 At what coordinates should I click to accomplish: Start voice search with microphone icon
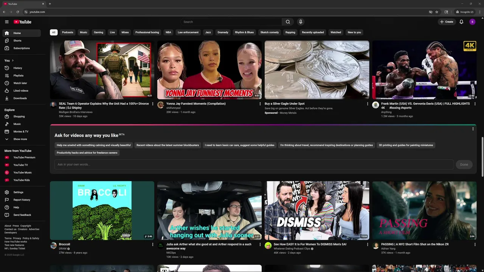click(x=301, y=22)
